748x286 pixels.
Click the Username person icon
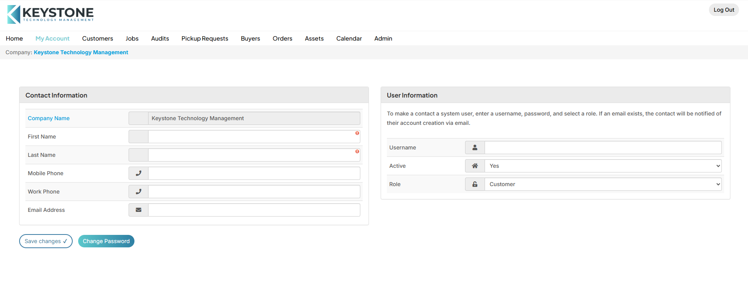coord(475,147)
